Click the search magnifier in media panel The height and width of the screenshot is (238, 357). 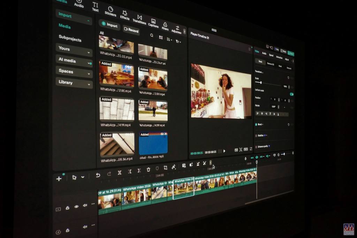[x=152, y=35]
